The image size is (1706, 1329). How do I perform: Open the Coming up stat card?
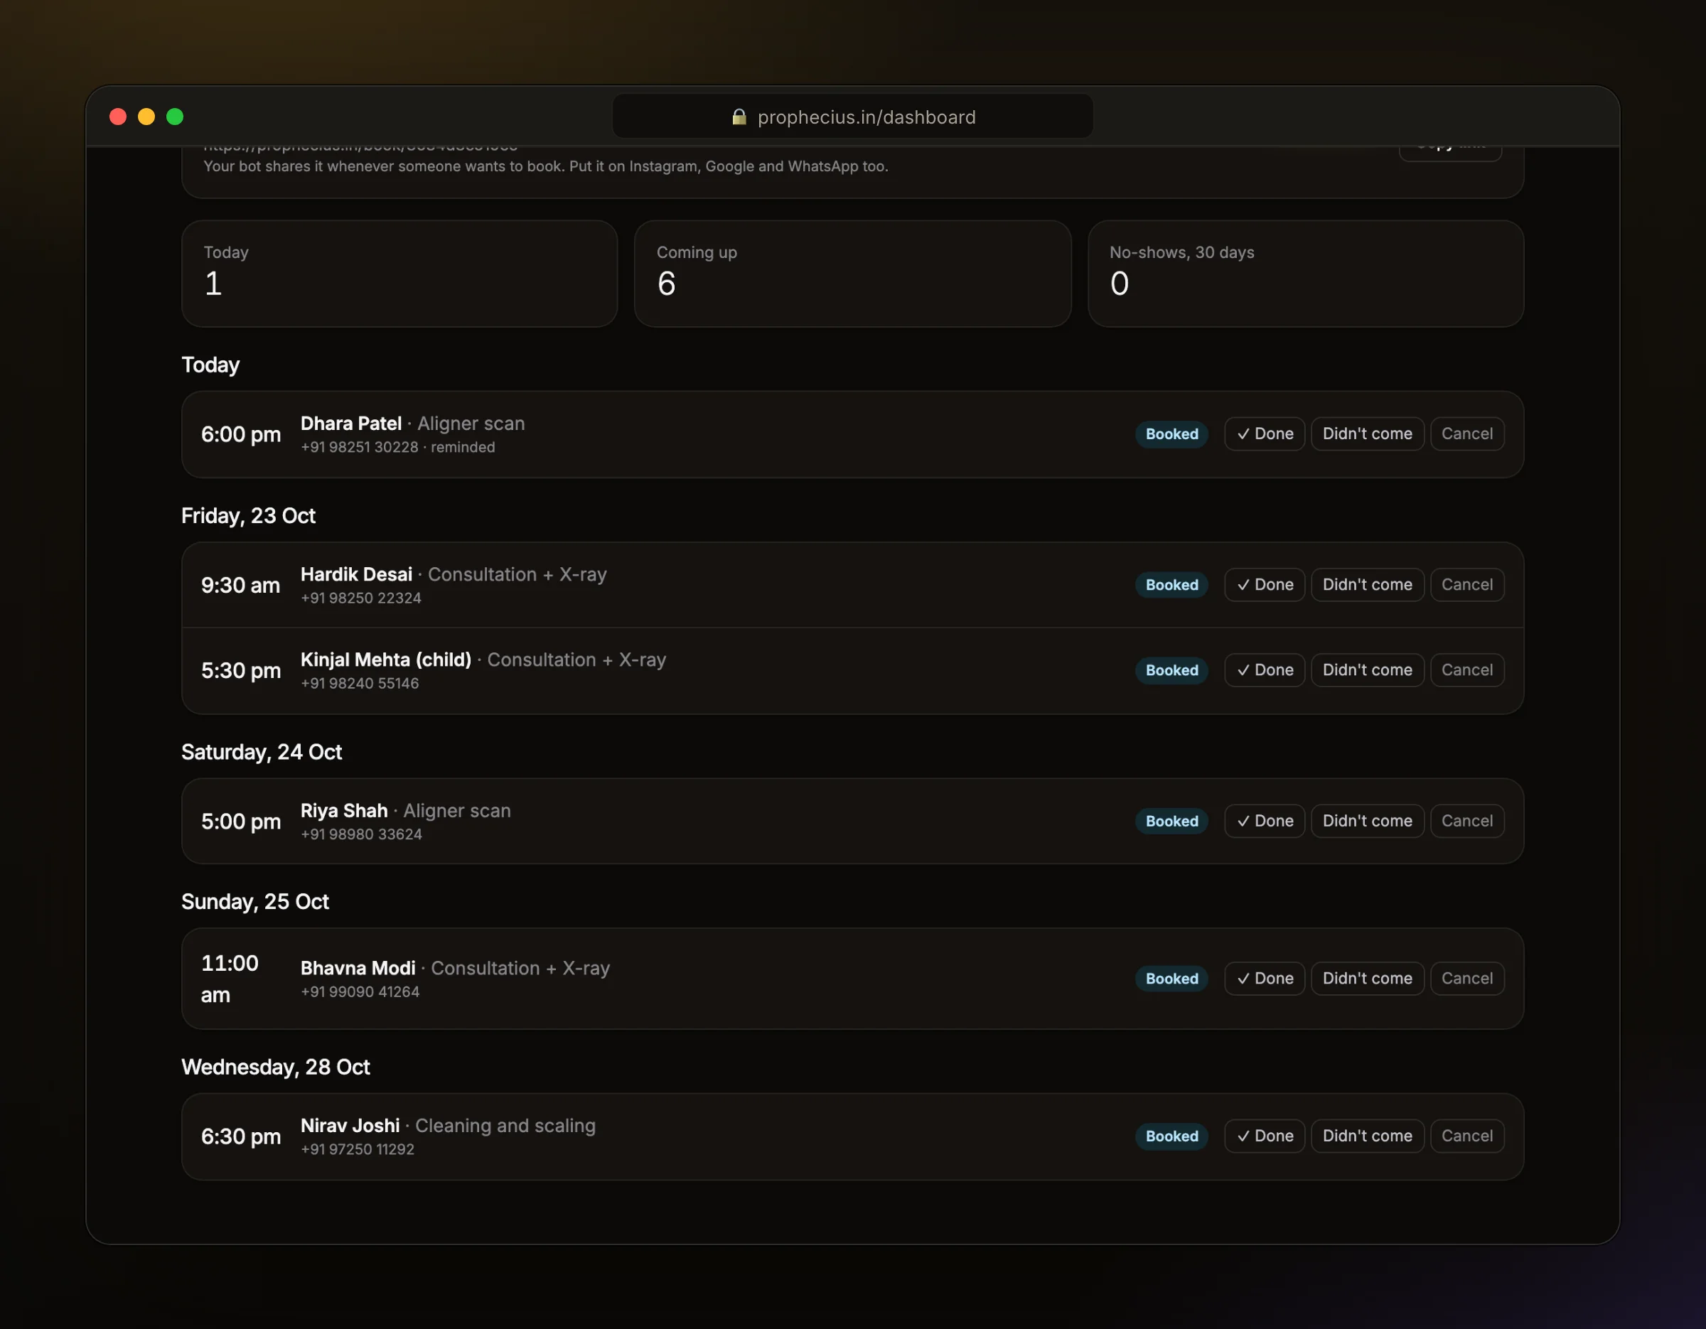coord(852,274)
